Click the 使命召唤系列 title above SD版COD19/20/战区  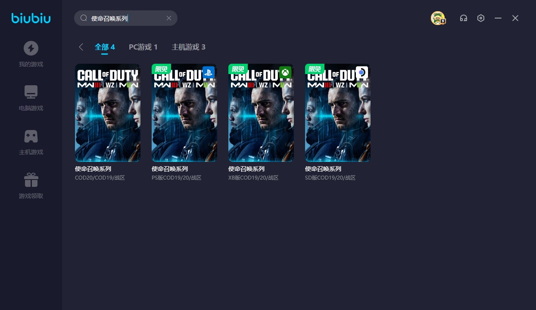323,169
